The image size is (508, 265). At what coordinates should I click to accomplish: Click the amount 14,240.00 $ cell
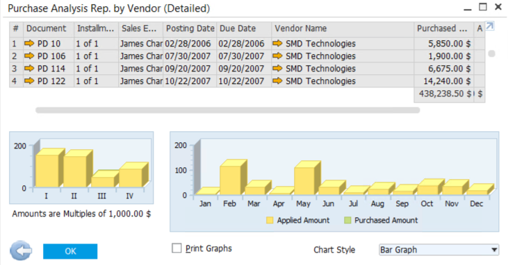pyautogui.click(x=444, y=81)
